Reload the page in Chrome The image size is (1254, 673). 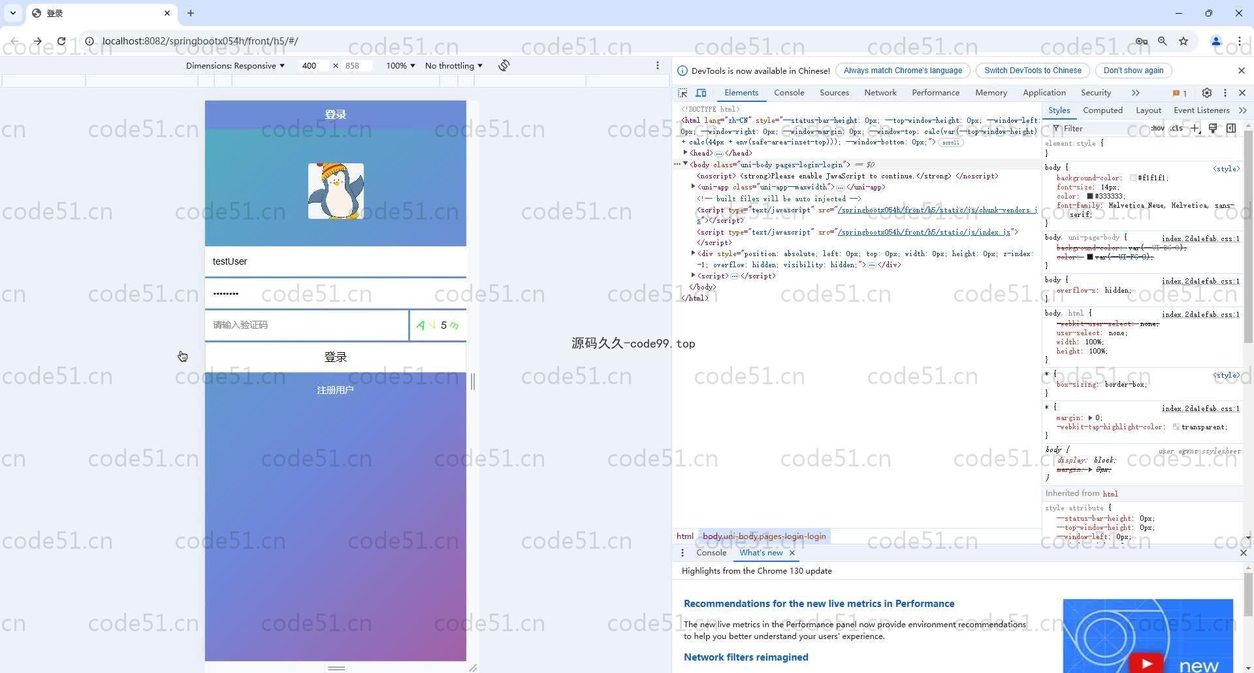coord(61,41)
